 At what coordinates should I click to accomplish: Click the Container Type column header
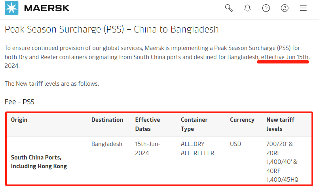194,124
